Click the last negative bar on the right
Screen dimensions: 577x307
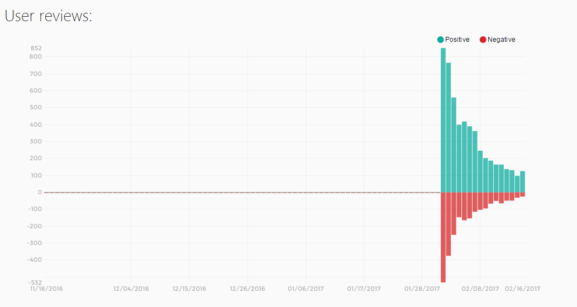pos(522,194)
